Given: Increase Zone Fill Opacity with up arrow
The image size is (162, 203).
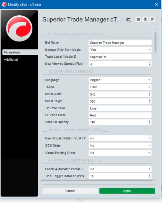Looking at the screenshot, I should [x=150, y=121].
